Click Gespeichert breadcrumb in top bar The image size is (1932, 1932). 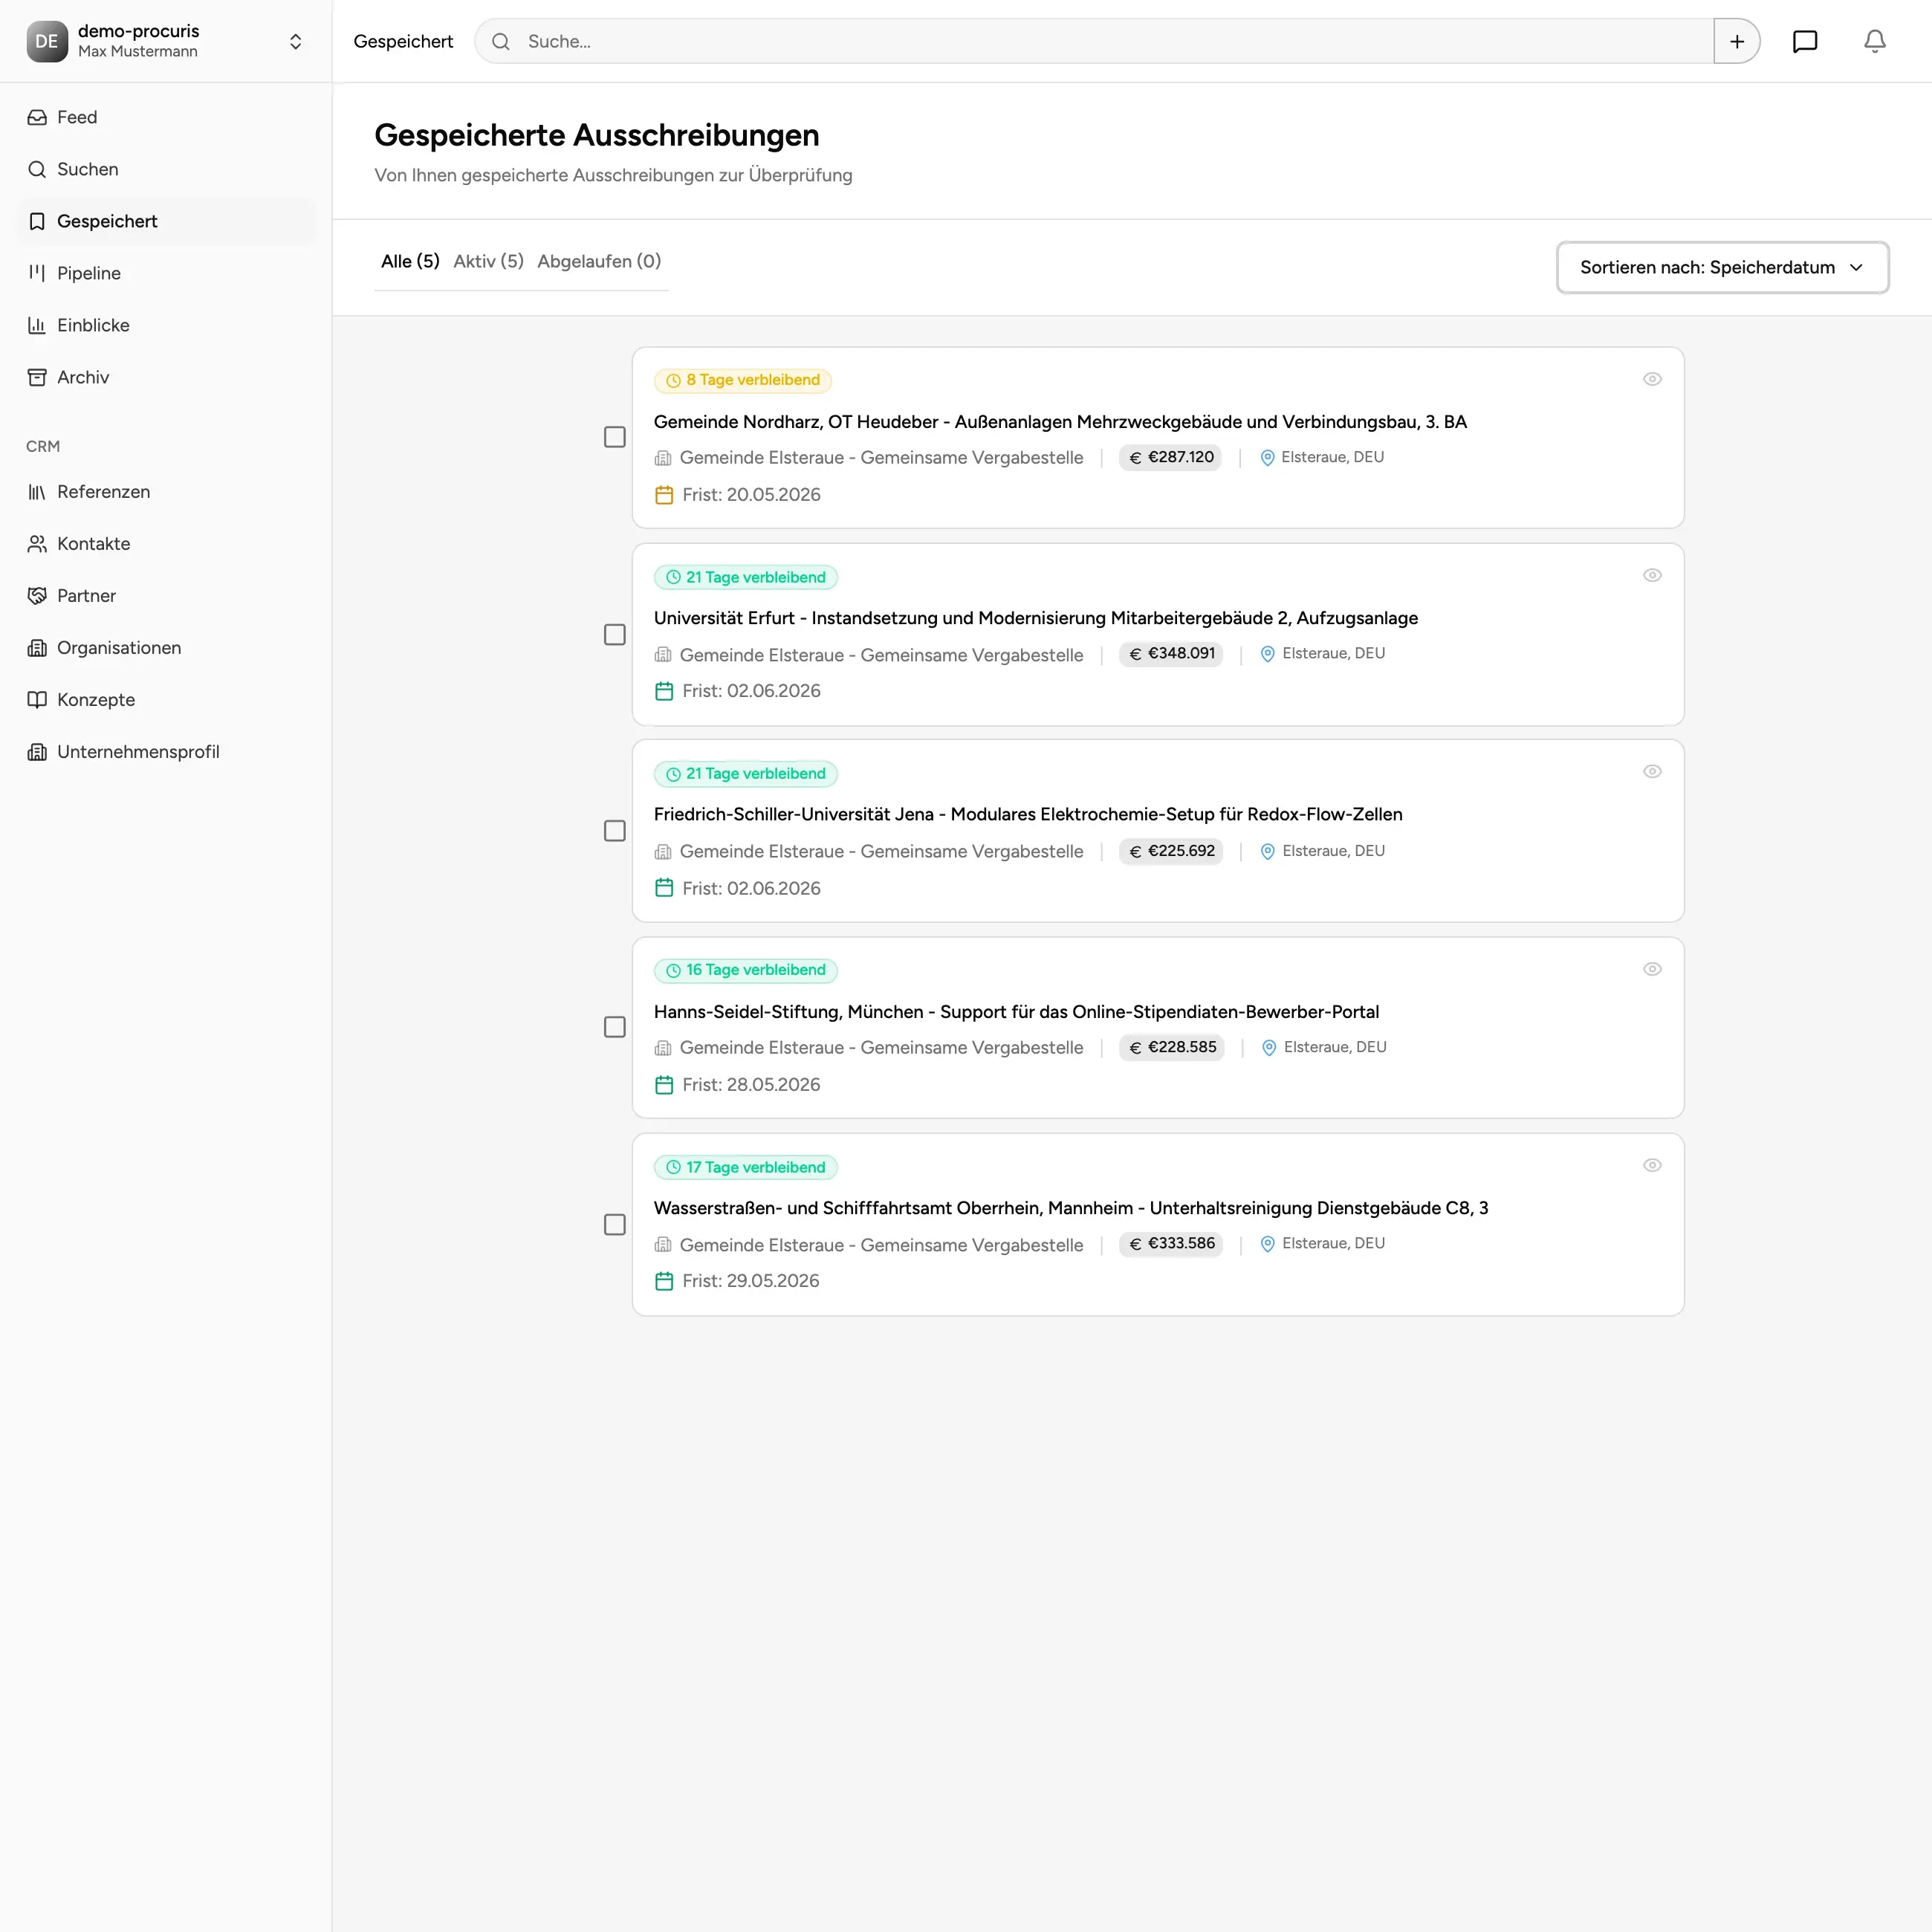pyautogui.click(x=403, y=41)
